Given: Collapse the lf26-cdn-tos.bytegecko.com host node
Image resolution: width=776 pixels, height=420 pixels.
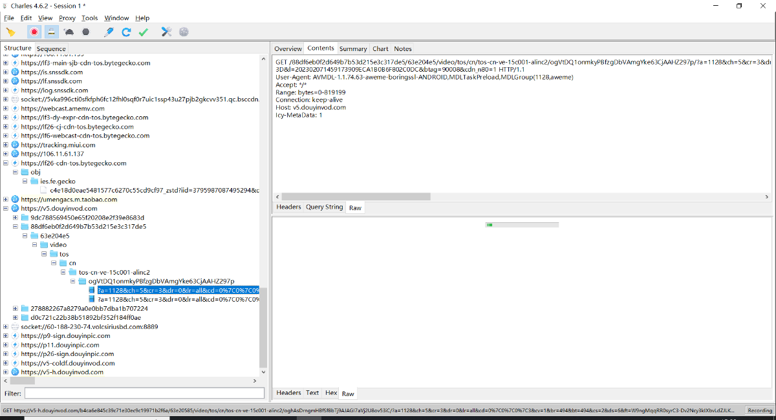Looking at the screenshot, I should click(6, 163).
